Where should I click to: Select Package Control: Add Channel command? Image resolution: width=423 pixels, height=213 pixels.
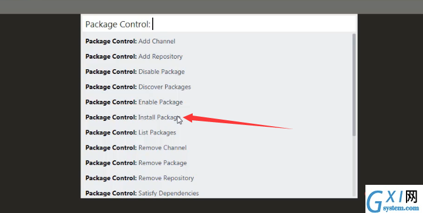tap(217, 41)
